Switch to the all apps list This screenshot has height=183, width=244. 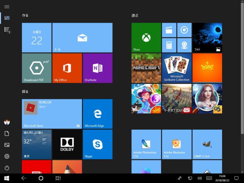pyautogui.click(x=7, y=30)
